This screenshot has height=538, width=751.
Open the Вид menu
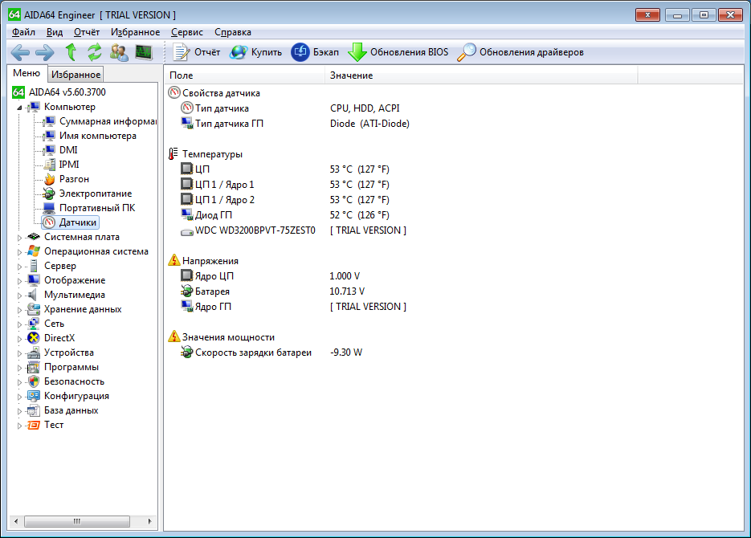coord(55,32)
